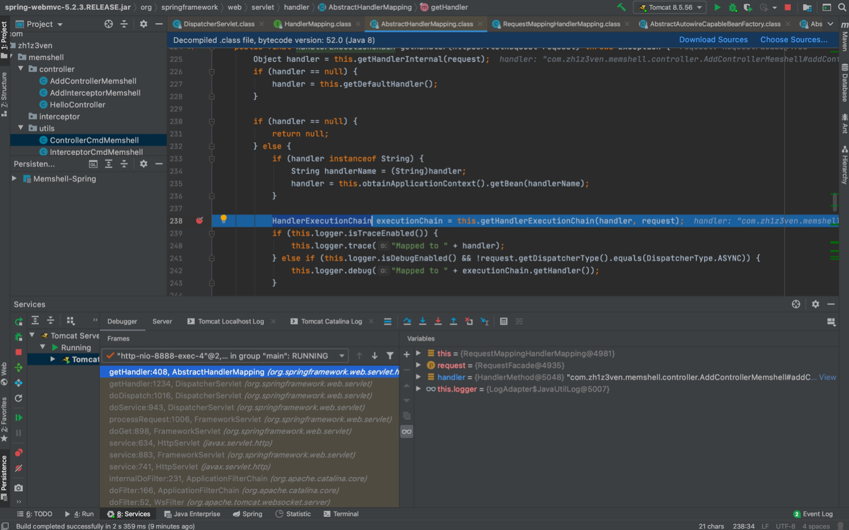Click the Debug bug icon in top toolbar
The image size is (849, 530).
732,8
